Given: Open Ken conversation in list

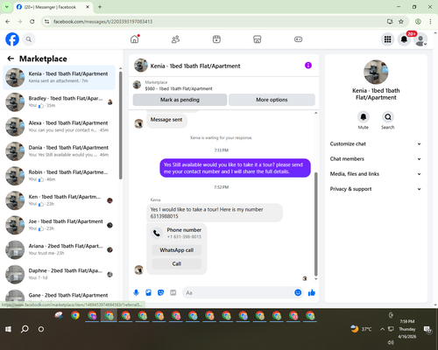Looking at the screenshot, I should point(59,200).
